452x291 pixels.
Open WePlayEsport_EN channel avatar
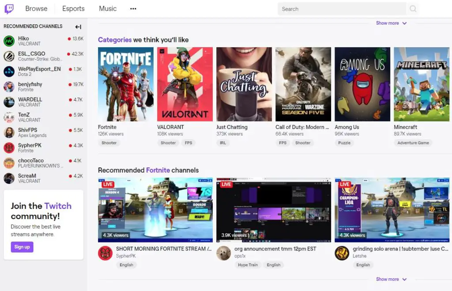click(9, 72)
